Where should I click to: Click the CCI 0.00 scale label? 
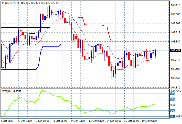[173, 105]
